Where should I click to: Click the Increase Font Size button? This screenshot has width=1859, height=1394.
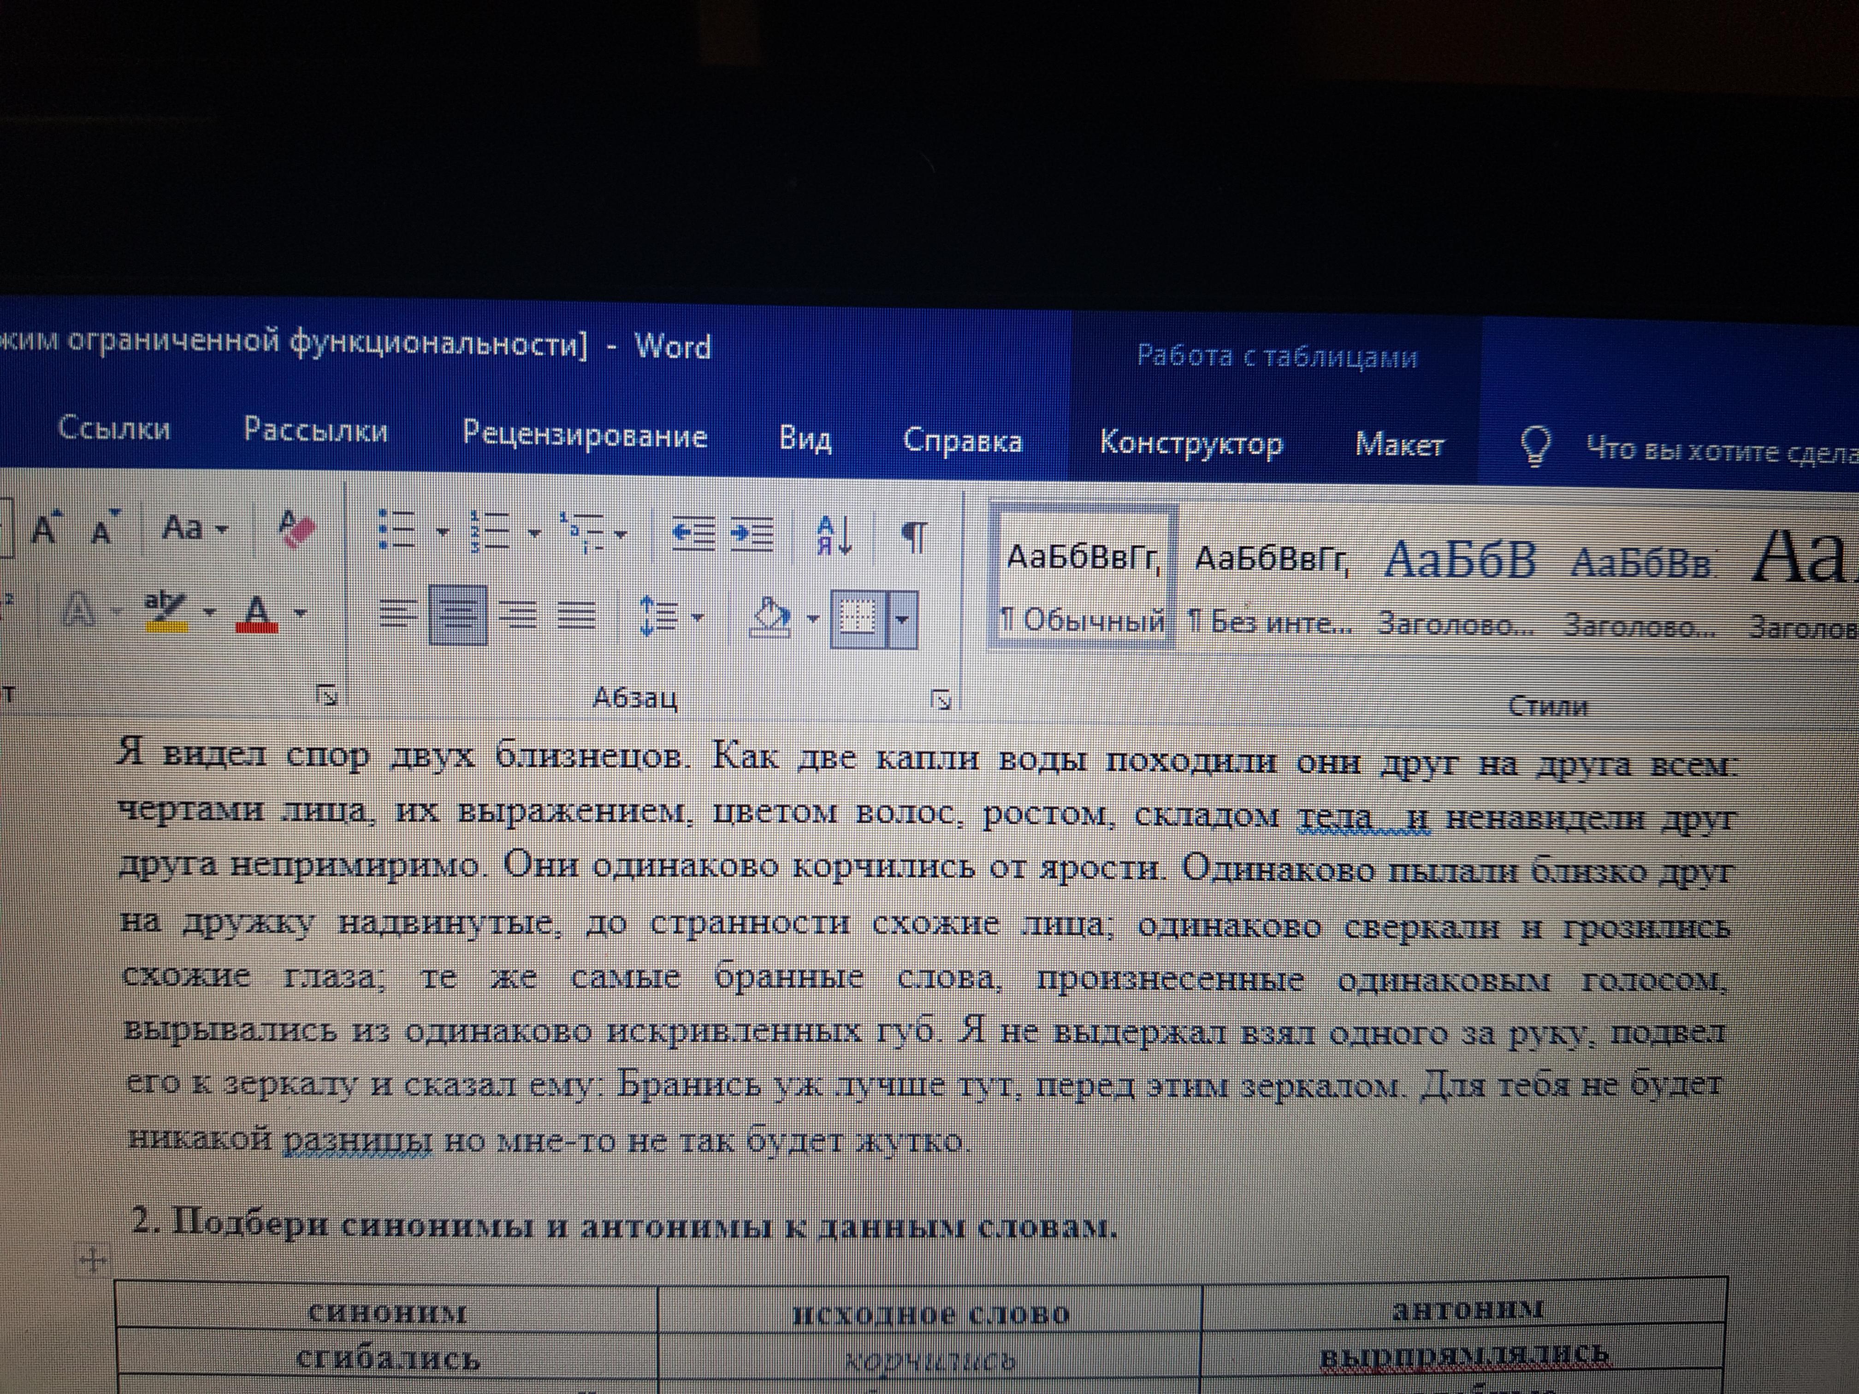(46, 528)
